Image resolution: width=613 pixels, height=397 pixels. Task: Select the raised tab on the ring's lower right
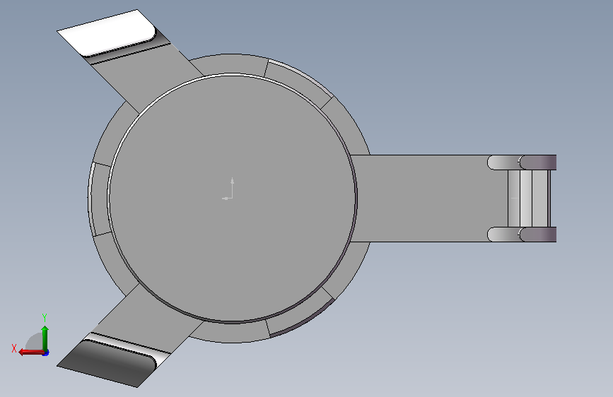click(x=299, y=314)
